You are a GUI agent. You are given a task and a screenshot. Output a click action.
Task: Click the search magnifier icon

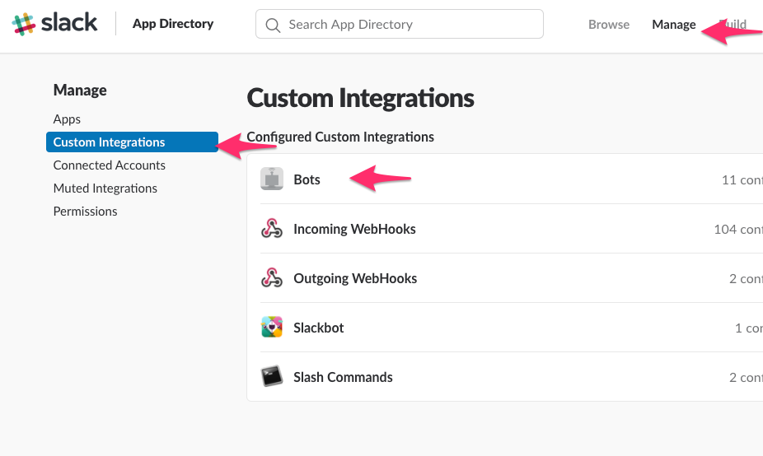pyautogui.click(x=273, y=25)
